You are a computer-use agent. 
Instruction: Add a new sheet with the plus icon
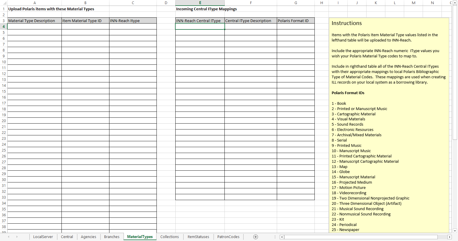click(x=256, y=237)
